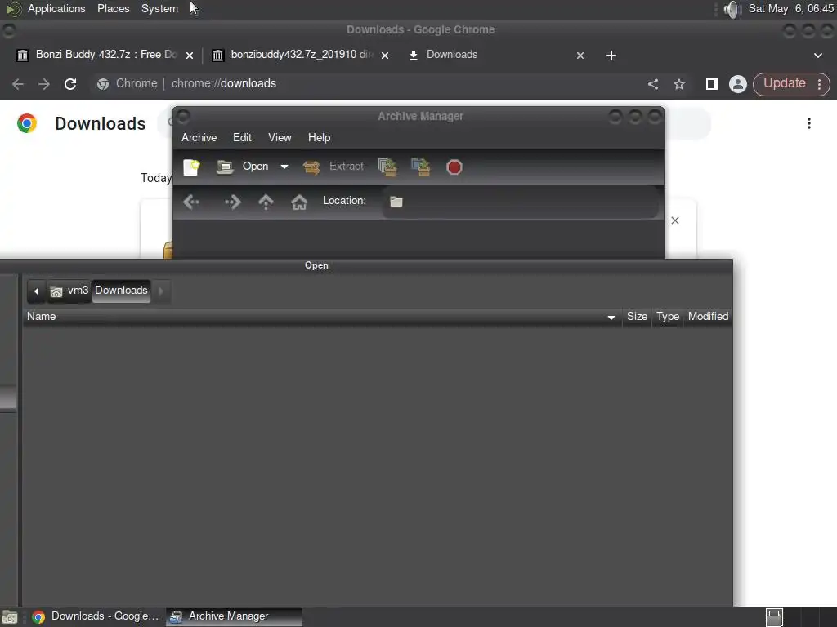Switch to Archive Manager taskbar item
This screenshot has width=837, height=627.
(x=235, y=616)
